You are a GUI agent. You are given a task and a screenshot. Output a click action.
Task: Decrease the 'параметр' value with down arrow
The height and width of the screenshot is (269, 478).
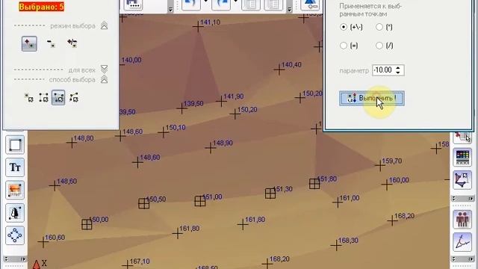[x=398, y=72]
